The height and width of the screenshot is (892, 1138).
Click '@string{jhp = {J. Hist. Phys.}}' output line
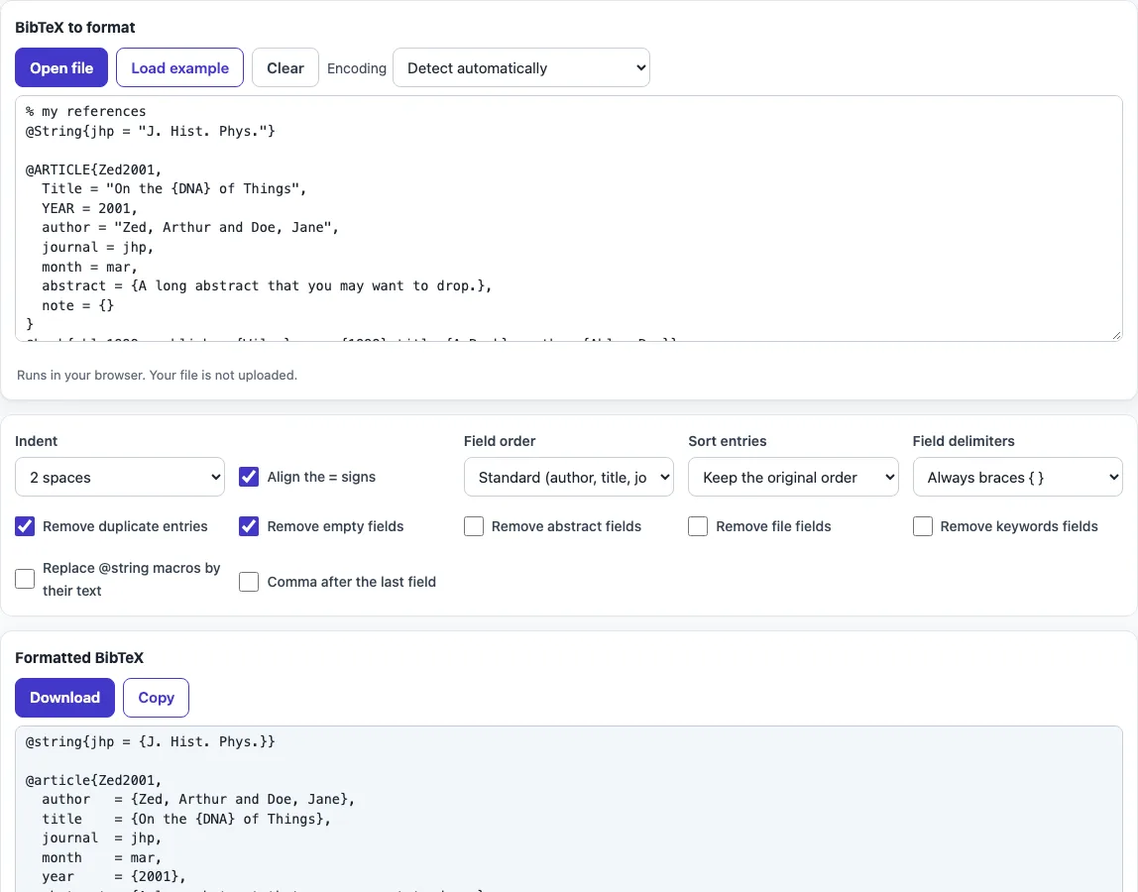(x=151, y=741)
